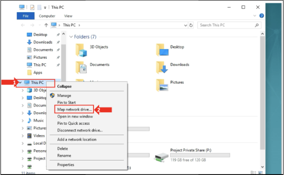Unpin Documents using its pin icon
284x175 pixels.
[x=58, y=50]
